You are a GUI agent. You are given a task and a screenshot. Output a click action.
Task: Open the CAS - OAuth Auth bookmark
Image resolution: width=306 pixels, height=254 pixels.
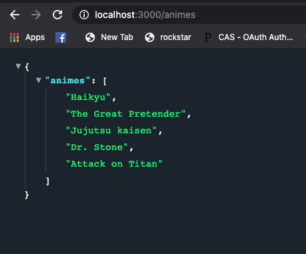pos(255,37)
